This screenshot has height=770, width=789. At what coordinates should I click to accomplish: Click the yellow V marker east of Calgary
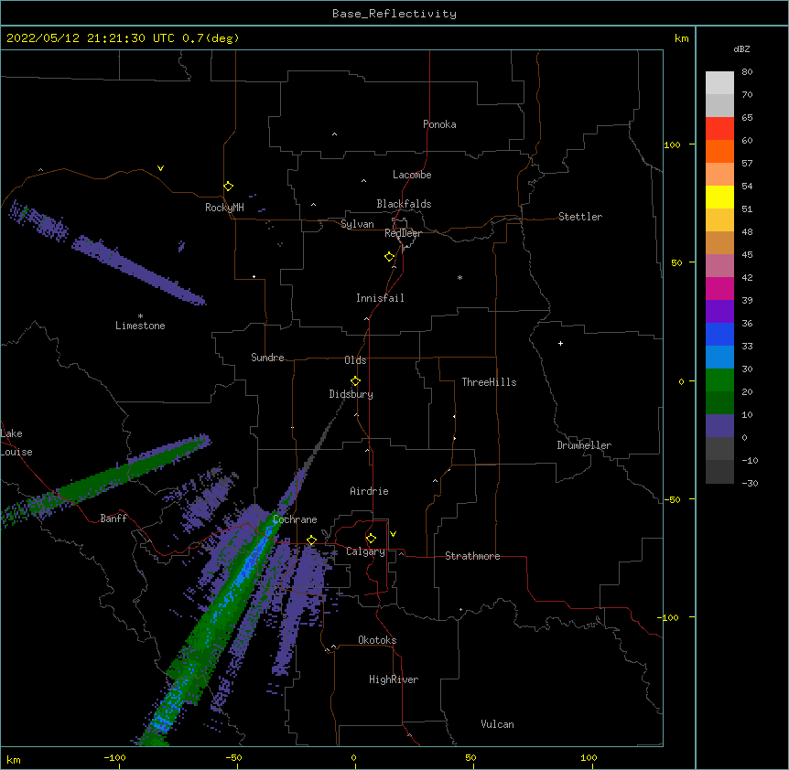point(393,534)
